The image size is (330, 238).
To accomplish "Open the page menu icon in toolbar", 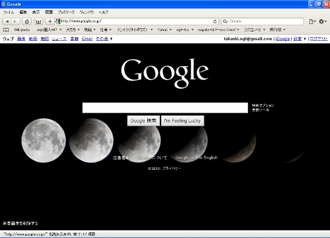I will tap(312, 21).
